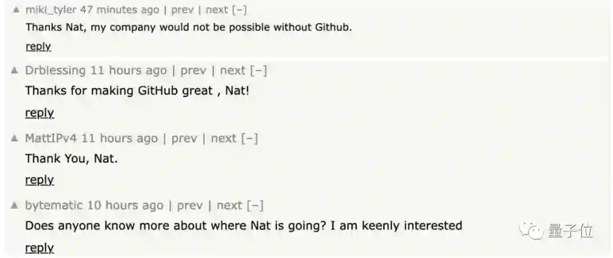The width and height of the screenshot is (613, 258).
Task: Reply to MattIPv4's Thank You comment
Action: [39, 180]
